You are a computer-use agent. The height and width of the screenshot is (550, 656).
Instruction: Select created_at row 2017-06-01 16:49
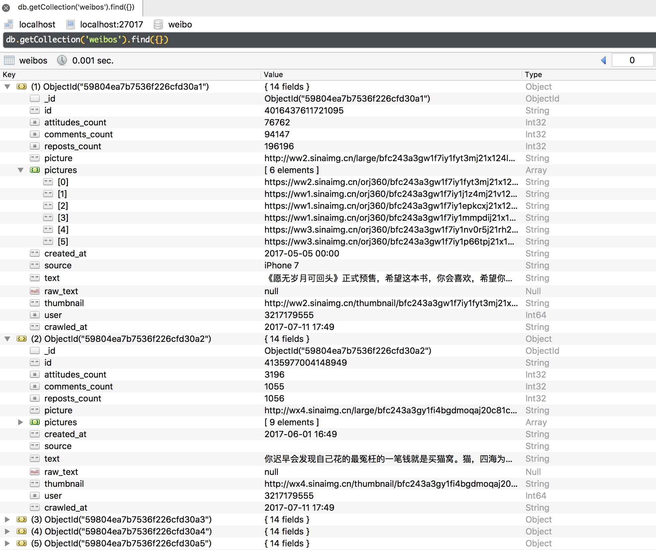pos(328,434)
